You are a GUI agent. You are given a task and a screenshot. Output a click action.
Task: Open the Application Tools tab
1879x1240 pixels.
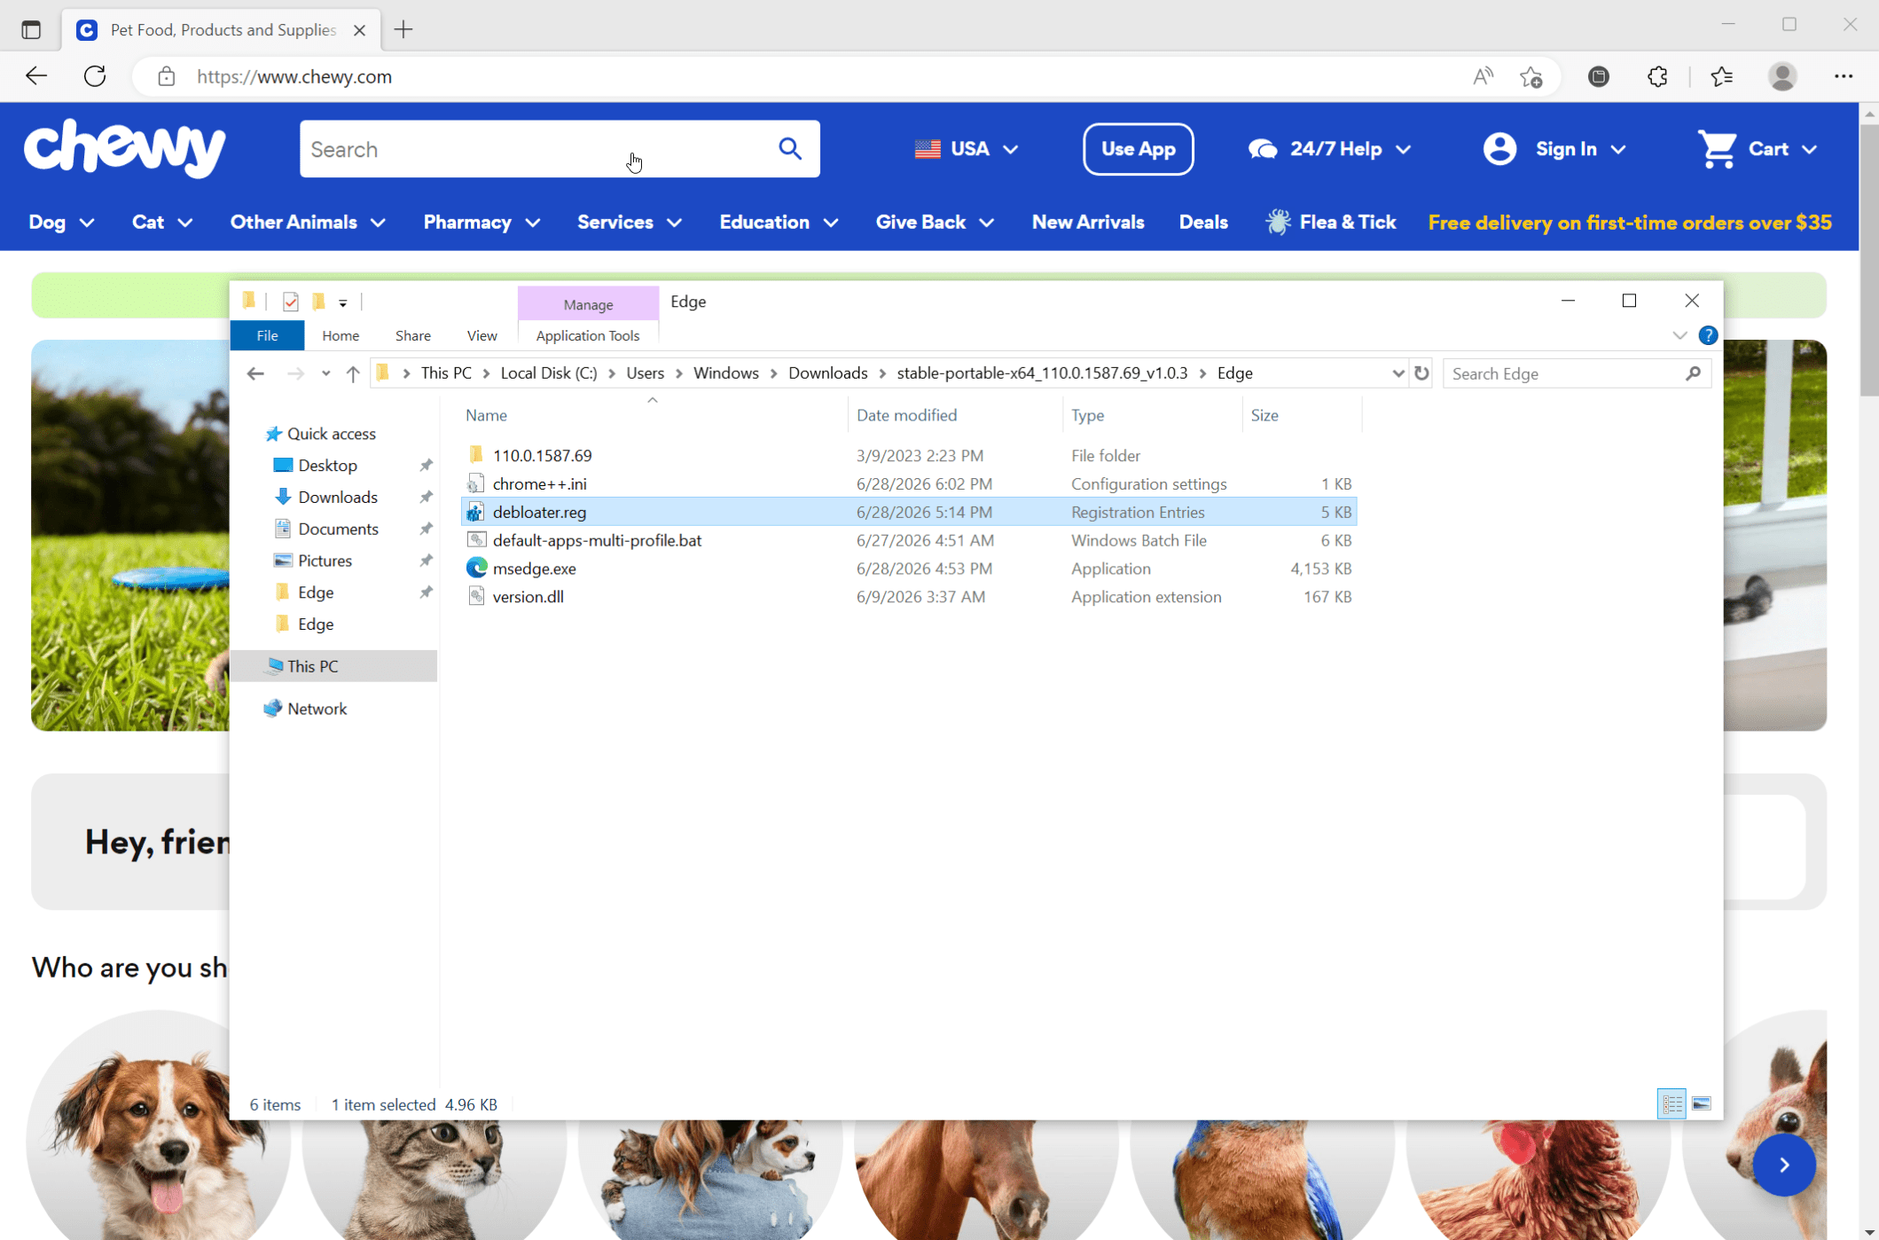point(588,335)
